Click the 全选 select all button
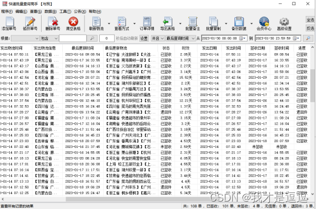 click(x=310, y=19)
